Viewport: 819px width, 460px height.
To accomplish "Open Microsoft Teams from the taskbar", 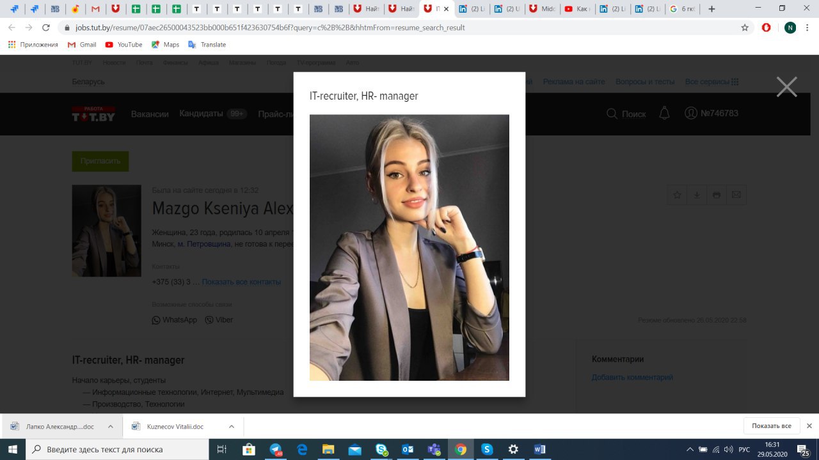I will pos(434,449).
